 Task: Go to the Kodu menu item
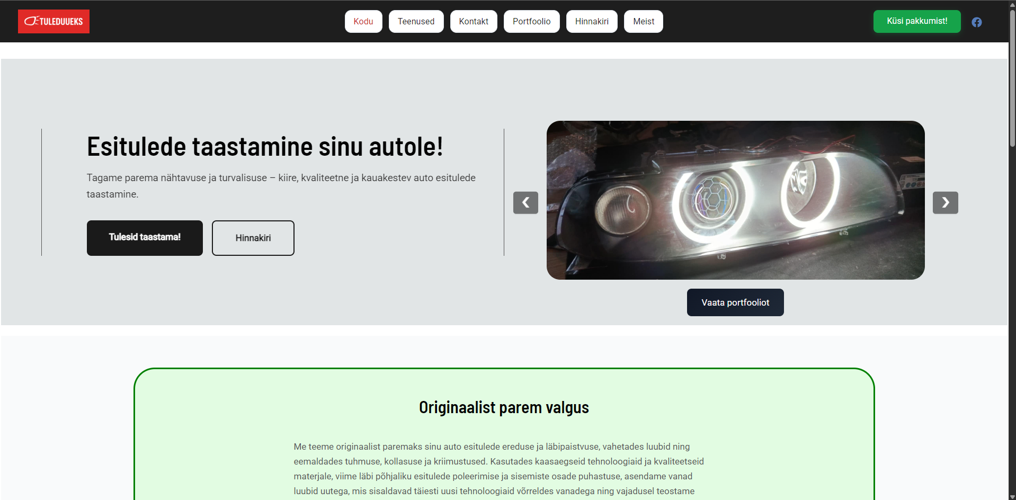[x=363, y=21]
